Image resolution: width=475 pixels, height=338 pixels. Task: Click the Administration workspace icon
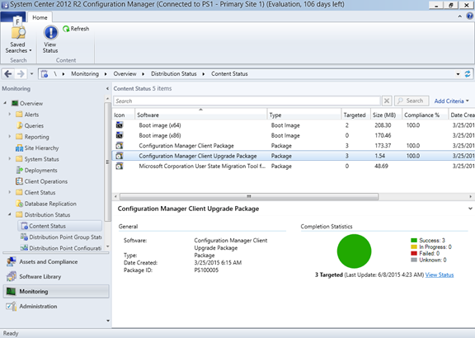click(12, 306)
